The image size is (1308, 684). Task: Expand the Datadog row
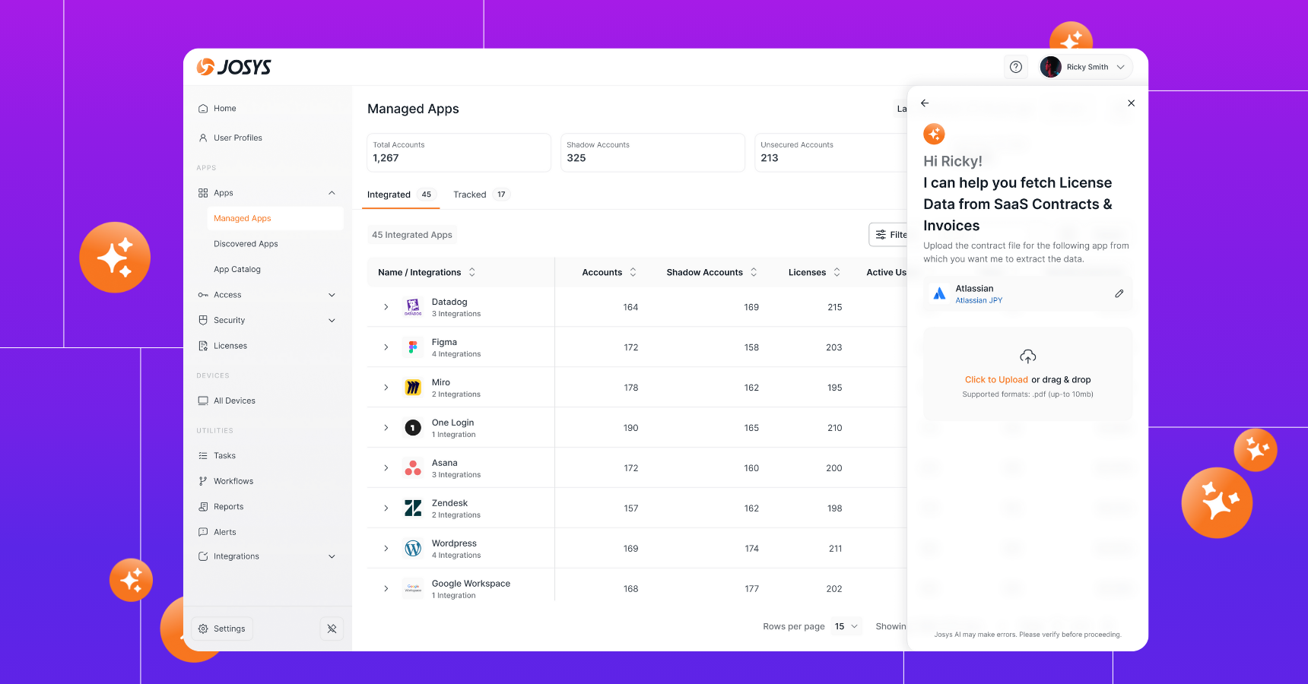[x=386, y=307]
